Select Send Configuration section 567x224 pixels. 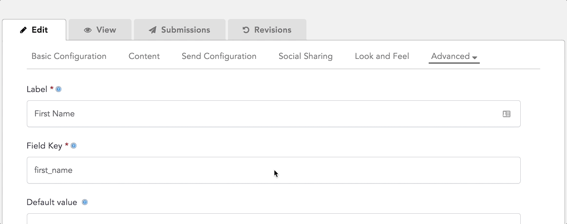click(x=219, y=56)
